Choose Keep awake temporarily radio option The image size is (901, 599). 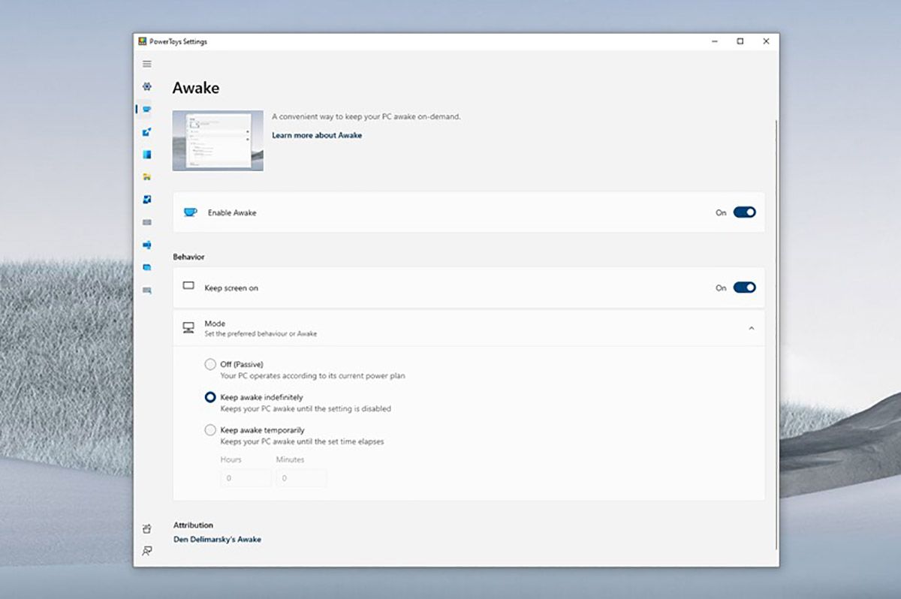[210, 430]
